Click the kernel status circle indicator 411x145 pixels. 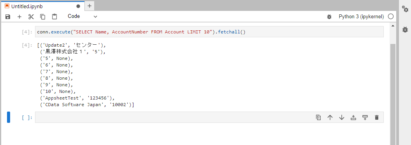tap(390, 17)
